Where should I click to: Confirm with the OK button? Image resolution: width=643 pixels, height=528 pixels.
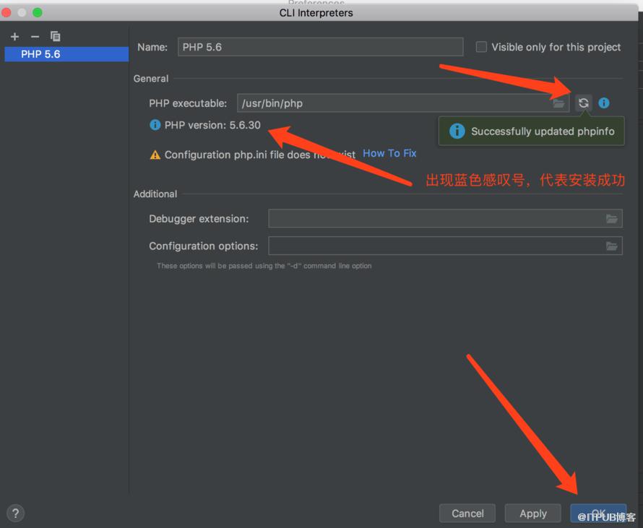point(598,514)
